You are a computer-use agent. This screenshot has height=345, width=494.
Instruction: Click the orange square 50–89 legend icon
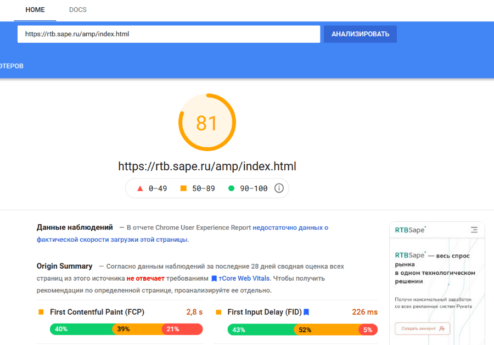tap(184, 188)
